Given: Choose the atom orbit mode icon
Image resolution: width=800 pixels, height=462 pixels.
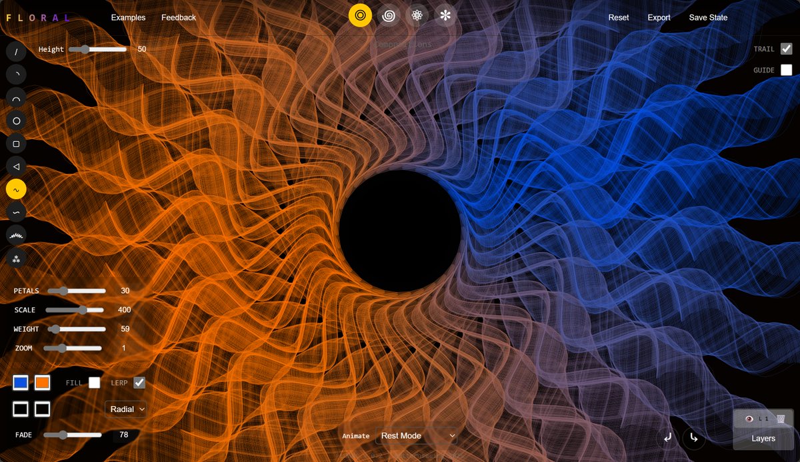Looking at the screenshot, I should tap(417, 15).
